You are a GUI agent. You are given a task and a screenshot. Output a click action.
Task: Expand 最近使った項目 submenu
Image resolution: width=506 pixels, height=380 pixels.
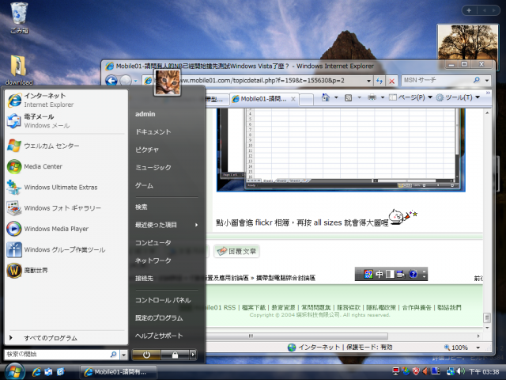(x=167, y=225)
